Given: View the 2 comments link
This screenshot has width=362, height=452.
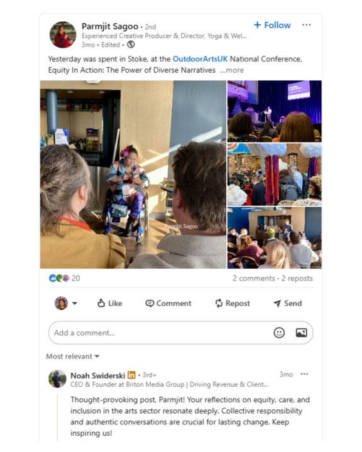Looking at the screenshot, I should coord(254,278).
